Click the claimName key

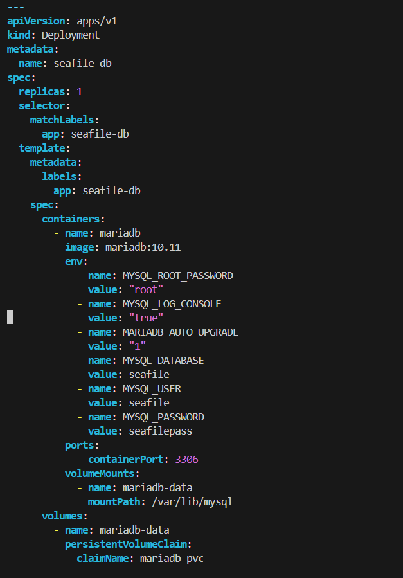pos(102,559)
